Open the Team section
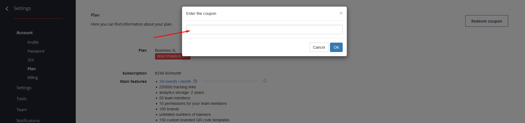The image size is (525, 123). pyautogui.click(x=21, y=110)
